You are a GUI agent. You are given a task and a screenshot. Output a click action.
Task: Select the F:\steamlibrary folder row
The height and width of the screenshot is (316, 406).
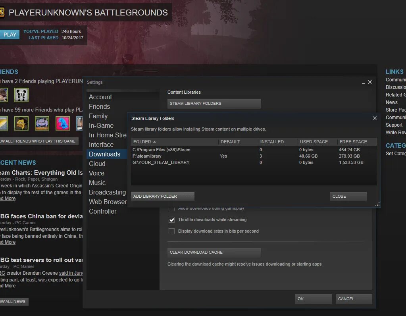point(254,156)
